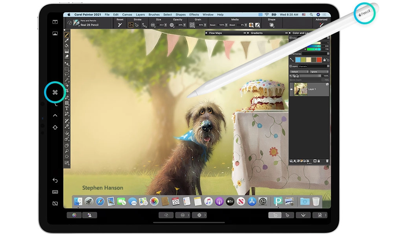The image size is (417, 234).
Task: Tap the Command key in the Sidecar sidebar
Action: 55,92
